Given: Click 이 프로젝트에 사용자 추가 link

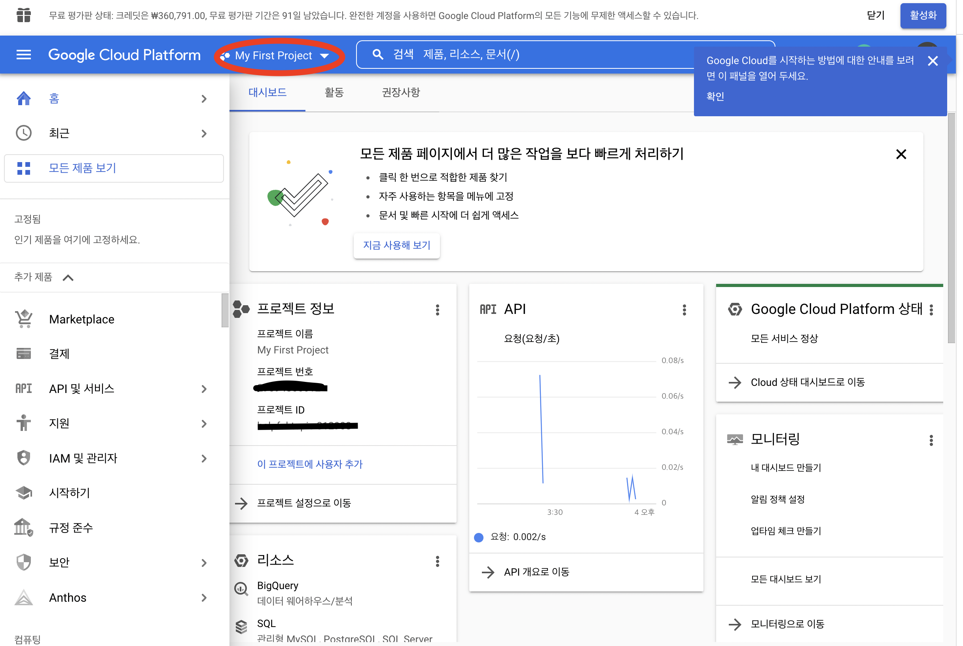Looking at the screenshot, I should [310, 464].
